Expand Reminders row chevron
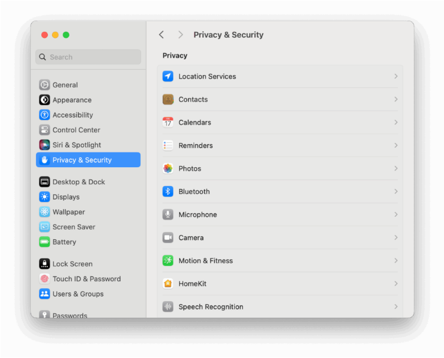This screenshot has height=358, width=444. (396, 145)
